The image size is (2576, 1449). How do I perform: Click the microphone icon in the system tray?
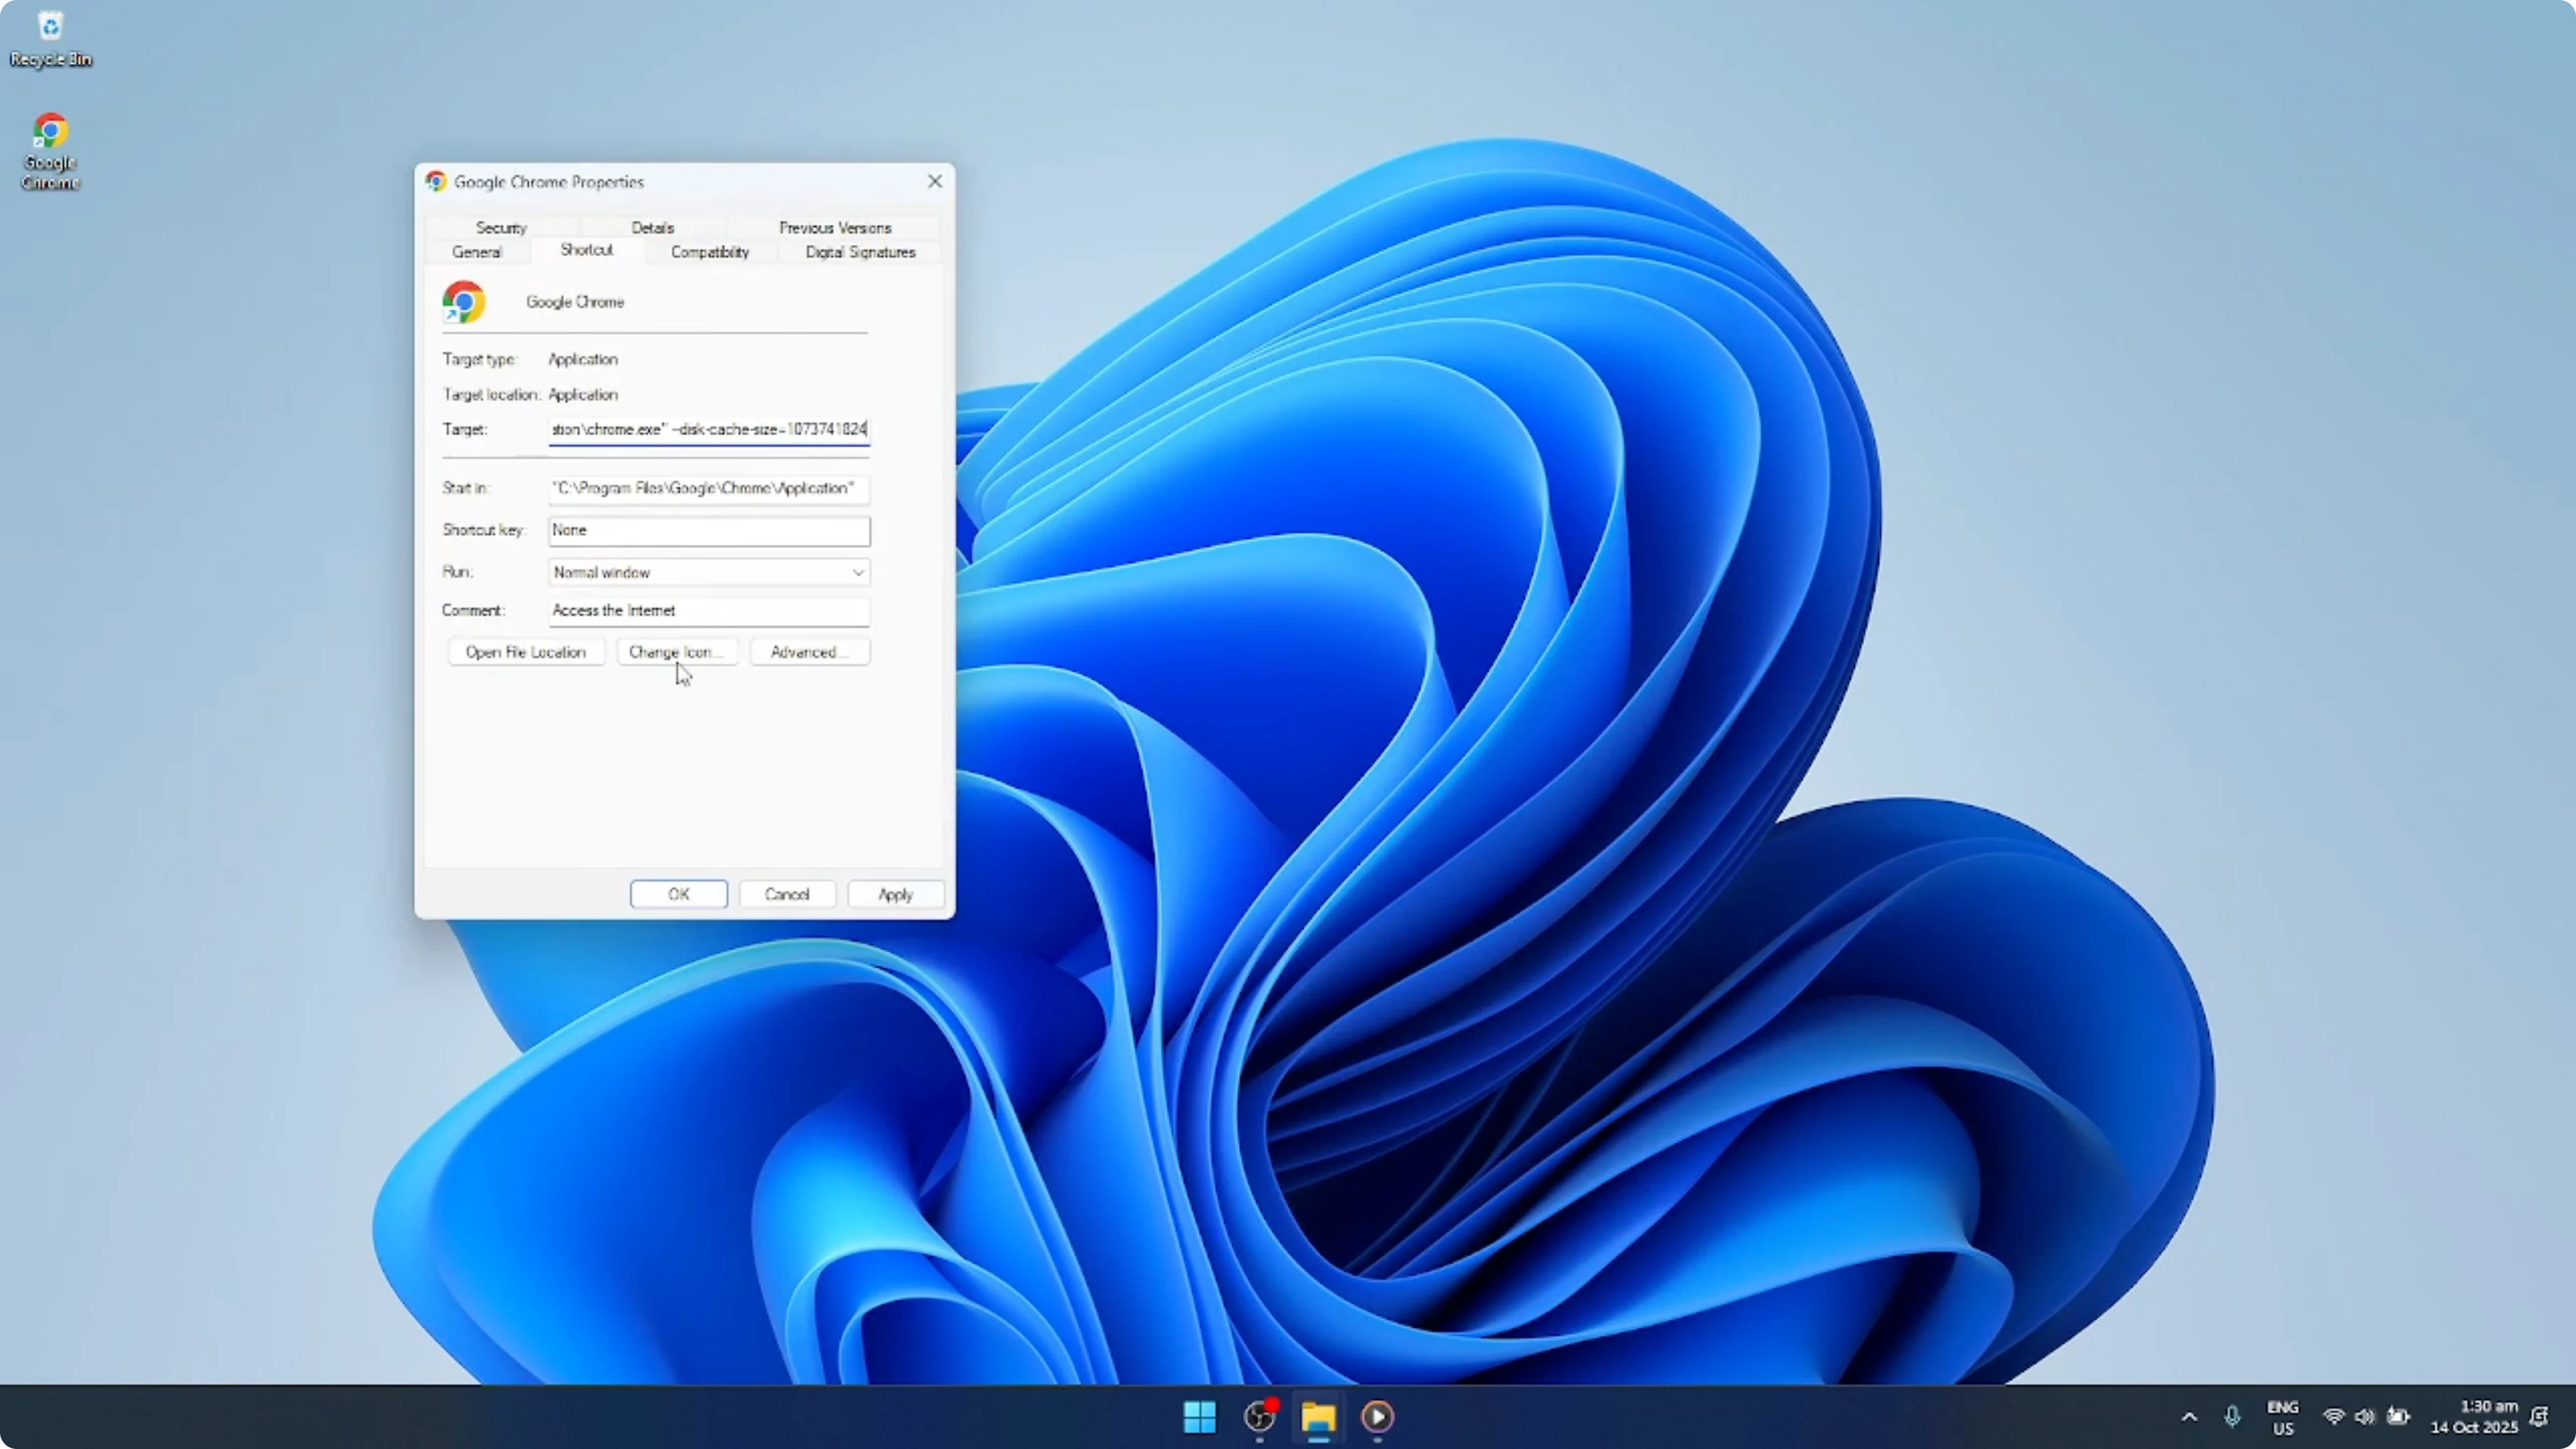[2233, 1416]
